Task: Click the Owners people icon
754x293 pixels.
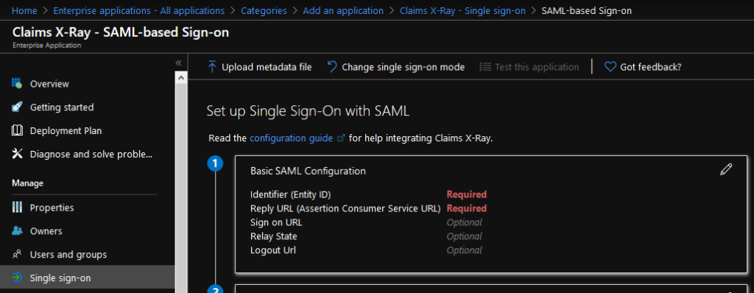Action: coord(17,231)
